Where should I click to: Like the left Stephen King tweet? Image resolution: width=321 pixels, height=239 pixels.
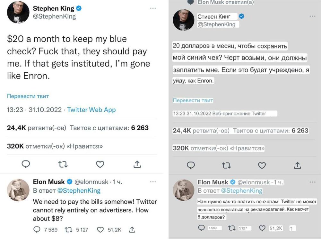point(100,164)
